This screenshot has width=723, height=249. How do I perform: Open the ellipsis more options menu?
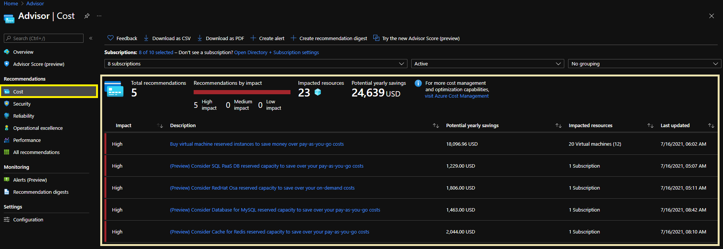(x=99, y=16)
